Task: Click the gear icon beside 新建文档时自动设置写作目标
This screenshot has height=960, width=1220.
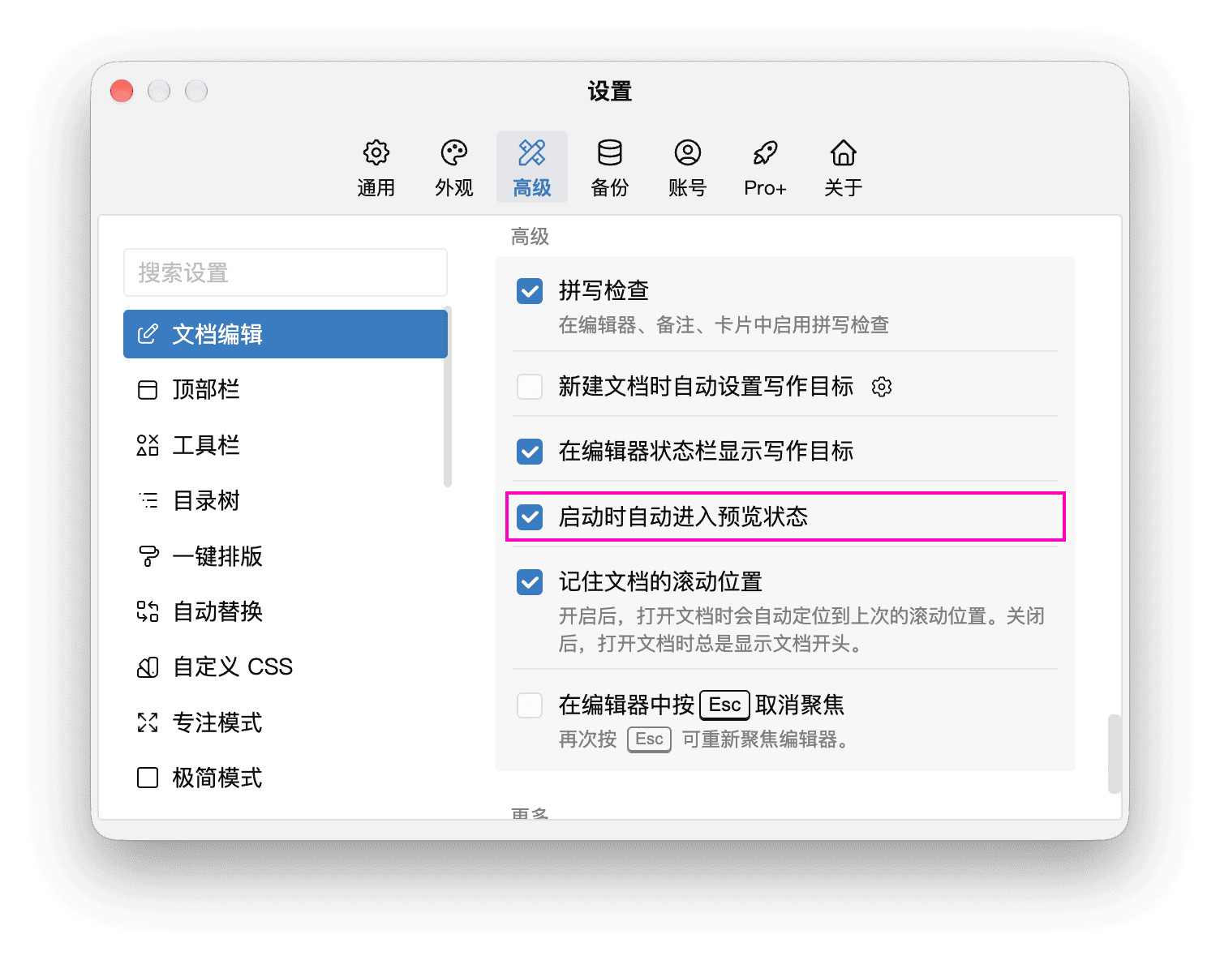Action: pyautogui.click(x=882, y=387)
